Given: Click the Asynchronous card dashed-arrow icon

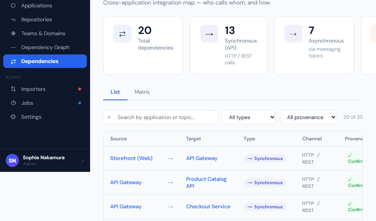Looking at the screenshot, I should point(293,34).
